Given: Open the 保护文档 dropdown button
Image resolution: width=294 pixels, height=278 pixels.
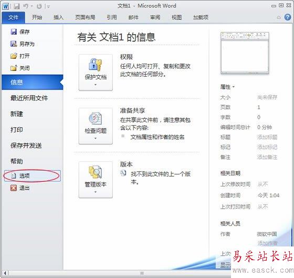Looking at the screenshot, I should click(96, 73).
